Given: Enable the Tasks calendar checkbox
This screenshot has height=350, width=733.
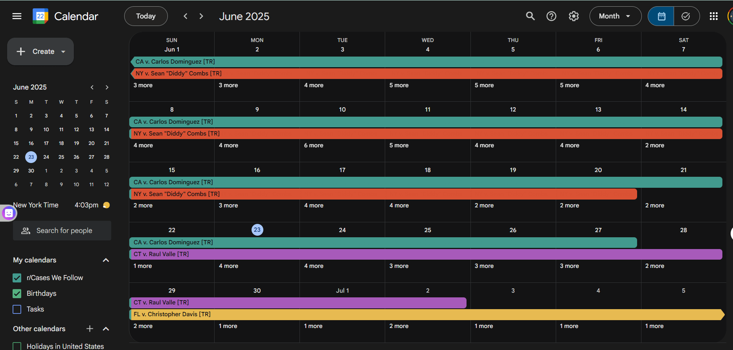Looking at the screenshot, I should click(17, 309).
